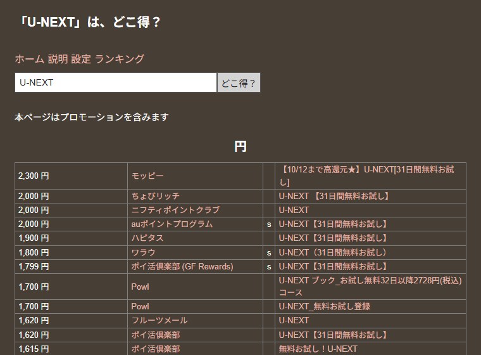
Task: Open the 無料お試し！U-NEXT offer link
Action: tap(318, 349)
